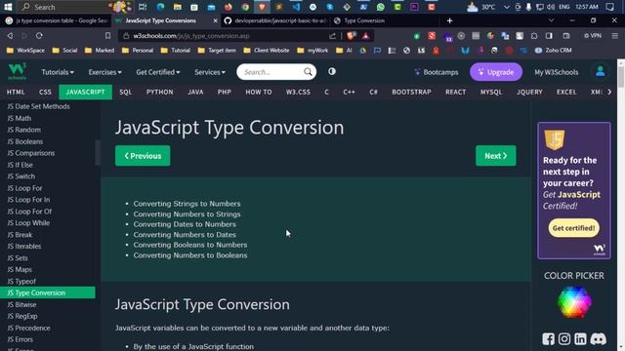Select the CSS topic tab
Image resolution: width=625 pixels, height=351 pixels.
point(45,92)
